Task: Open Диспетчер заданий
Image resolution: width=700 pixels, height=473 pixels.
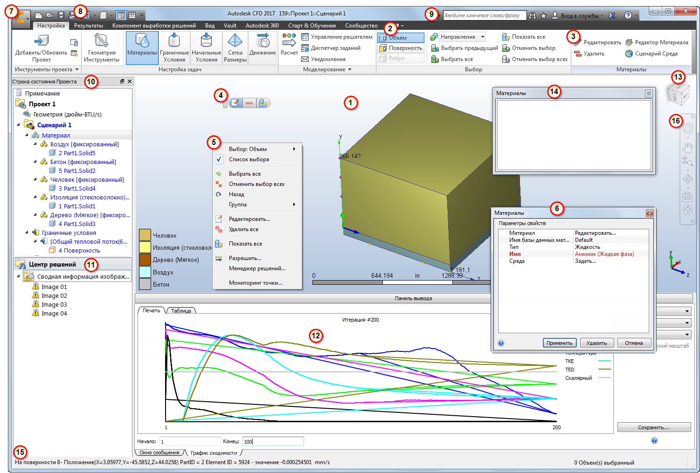Action: coord(331,48)
